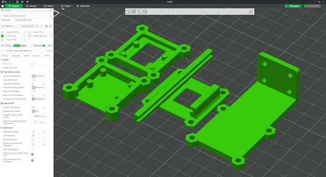Undo the last action
Viewport: 326px width, 177px height.
(22, 2)
